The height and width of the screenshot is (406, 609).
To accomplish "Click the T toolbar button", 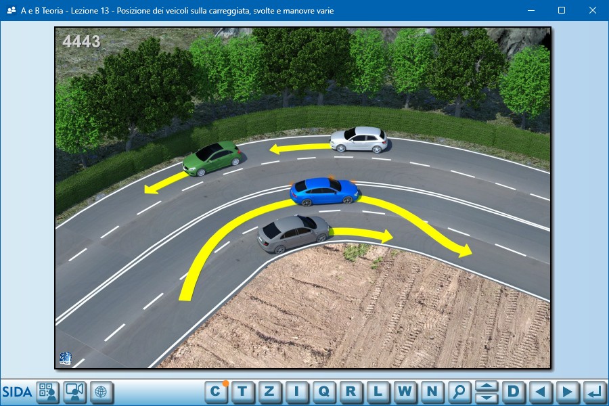I will 243,391.
